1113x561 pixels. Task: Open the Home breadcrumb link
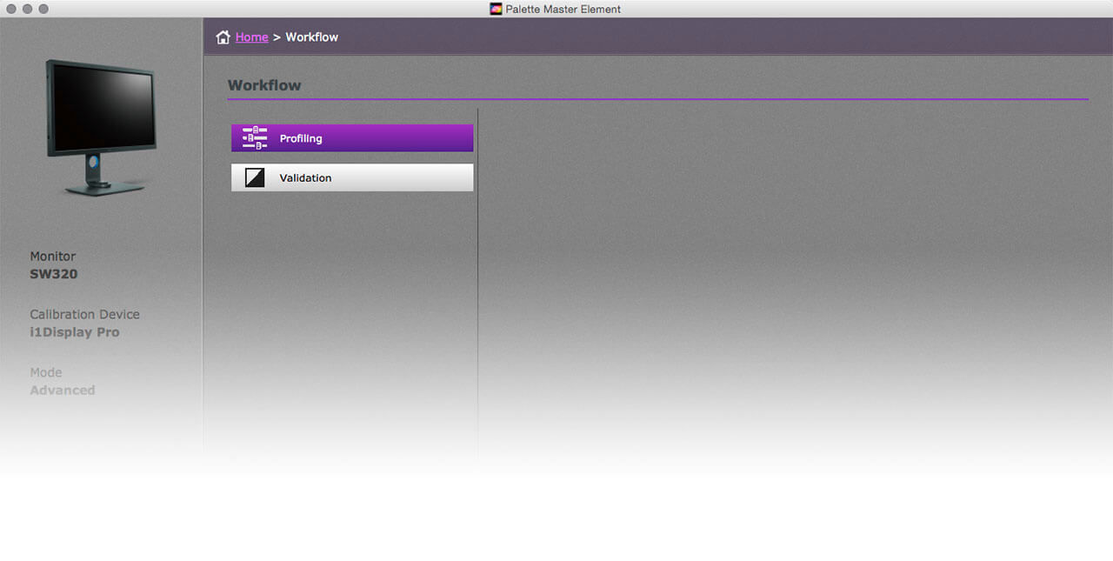[x=251, y=37]
